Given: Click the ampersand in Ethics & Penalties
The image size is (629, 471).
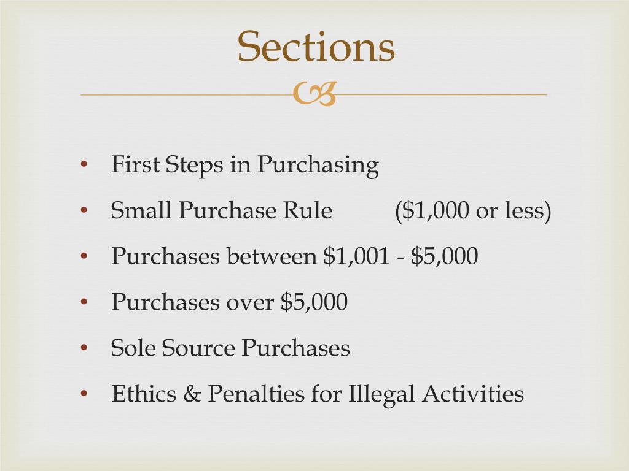Looking at the screenshot, I should tap(192, 393).
